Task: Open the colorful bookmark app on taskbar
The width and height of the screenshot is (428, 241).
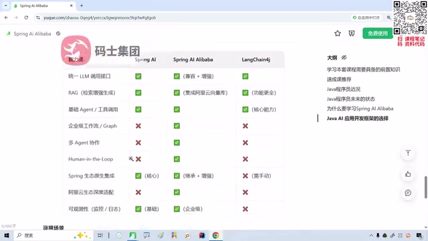Action: (174, 235)
